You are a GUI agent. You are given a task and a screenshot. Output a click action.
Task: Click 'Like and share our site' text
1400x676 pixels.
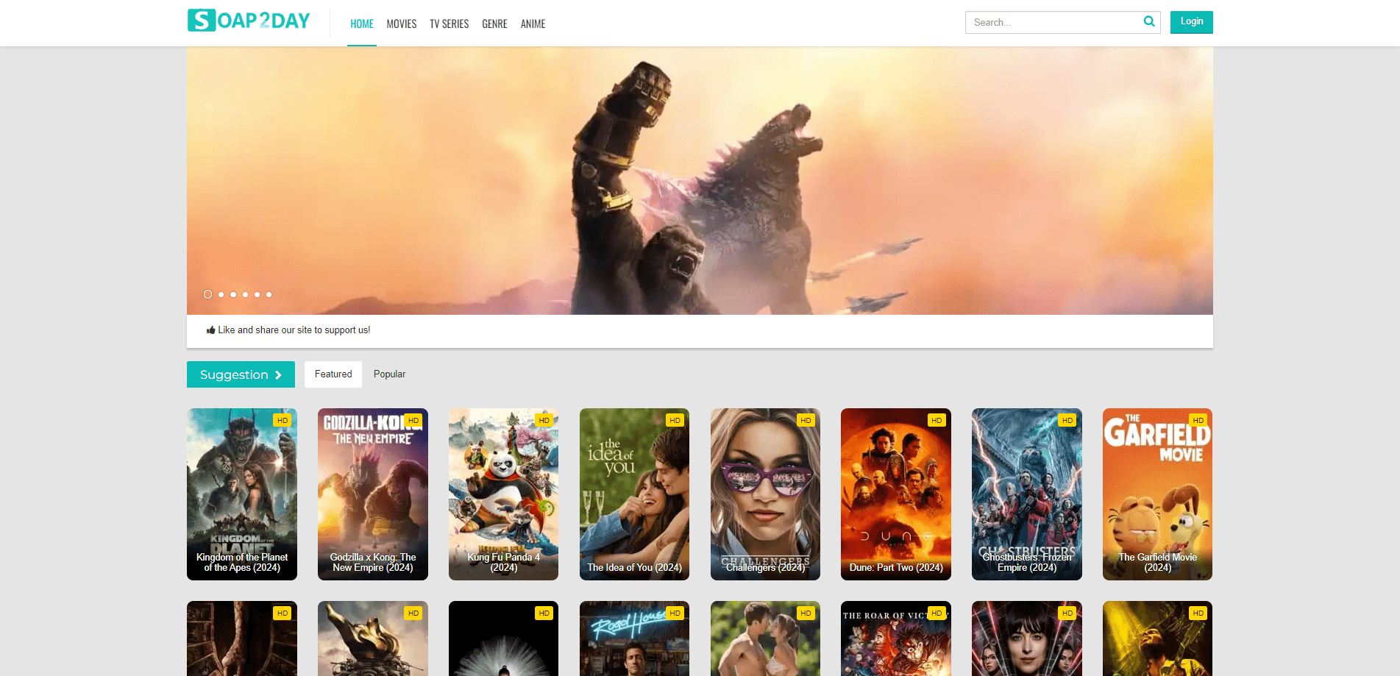(294, 330)
